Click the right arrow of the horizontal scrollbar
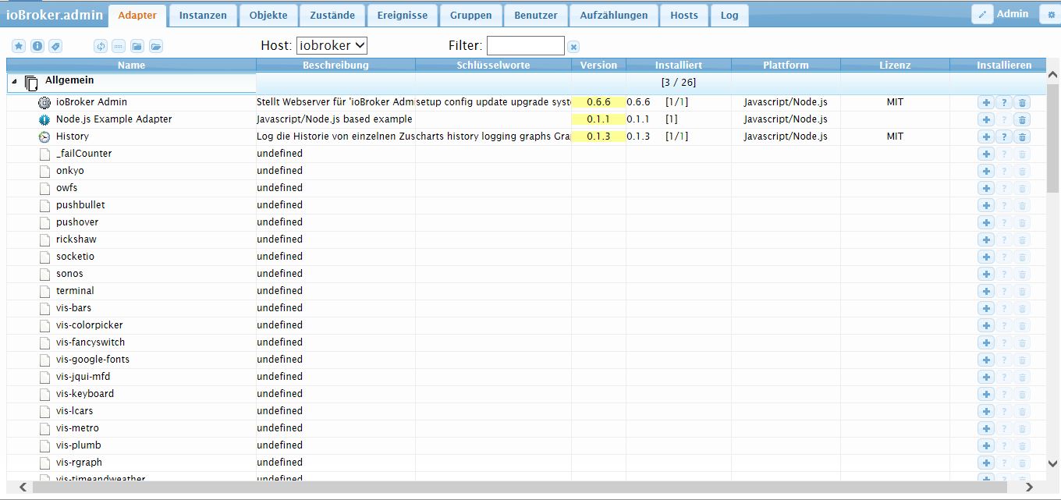 click(x=1029, y=487)
